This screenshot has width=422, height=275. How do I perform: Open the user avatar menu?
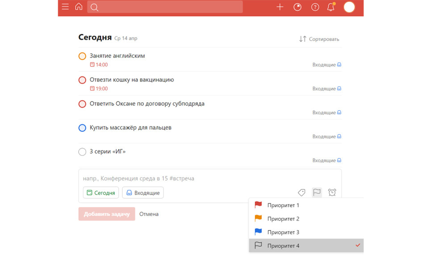coord(349,7)
